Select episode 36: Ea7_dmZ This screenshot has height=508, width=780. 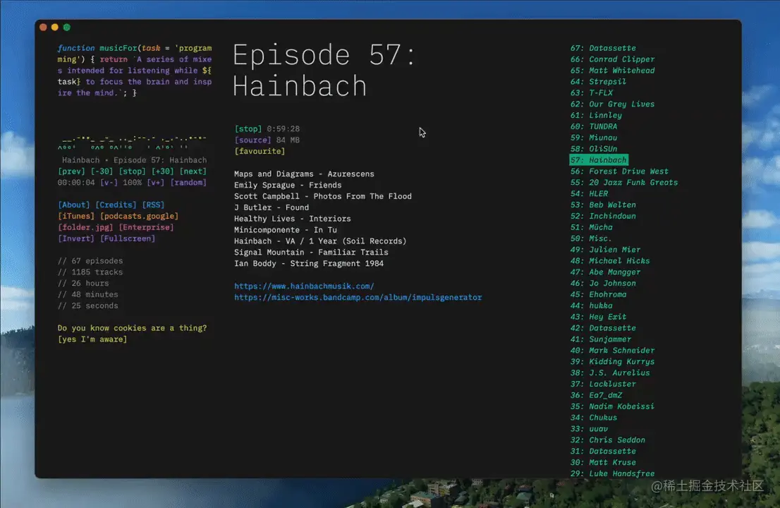596,395
